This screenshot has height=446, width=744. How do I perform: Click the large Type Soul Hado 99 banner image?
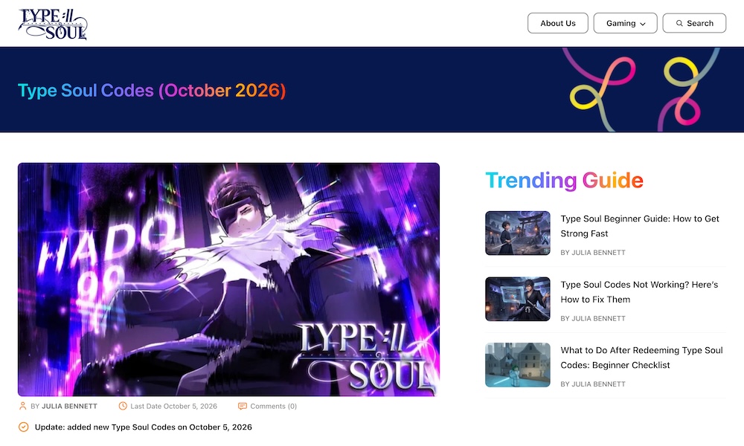point(228,279)
